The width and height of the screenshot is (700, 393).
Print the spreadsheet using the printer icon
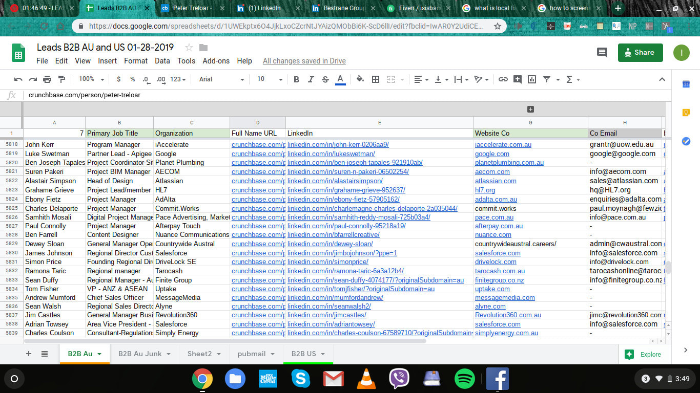point(47,79)
